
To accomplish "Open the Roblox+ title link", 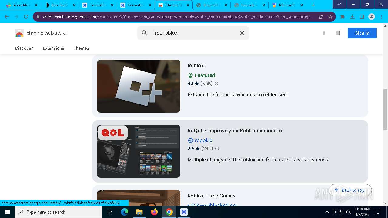I will pyautogui.click(x=197, y=65).
